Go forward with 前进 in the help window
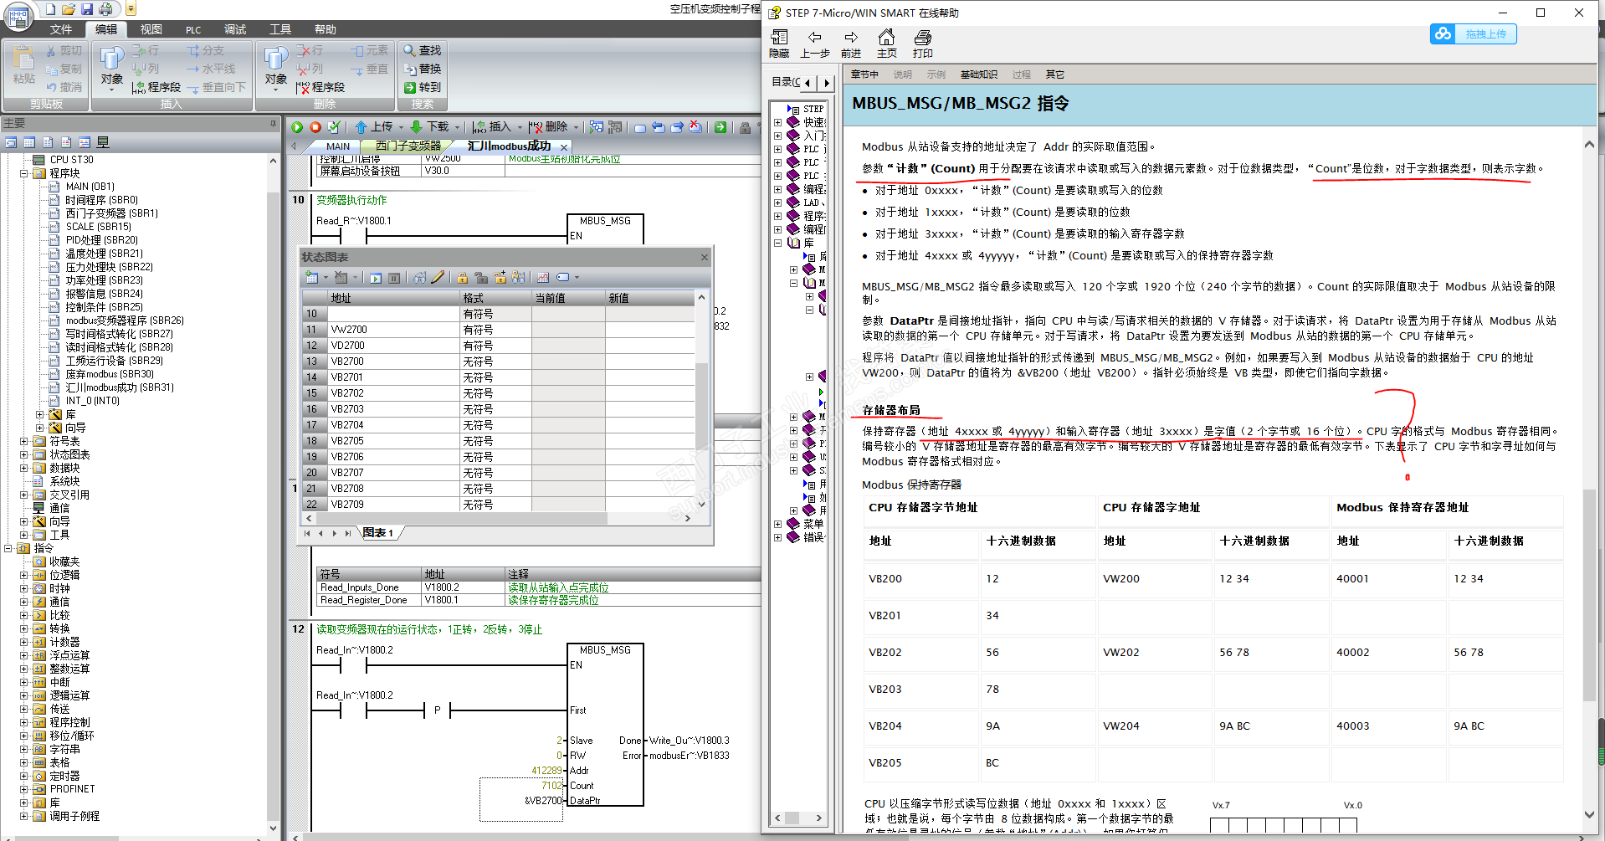Image resolution: width=1605 pixels, height=841 pixels. [851, 44]
